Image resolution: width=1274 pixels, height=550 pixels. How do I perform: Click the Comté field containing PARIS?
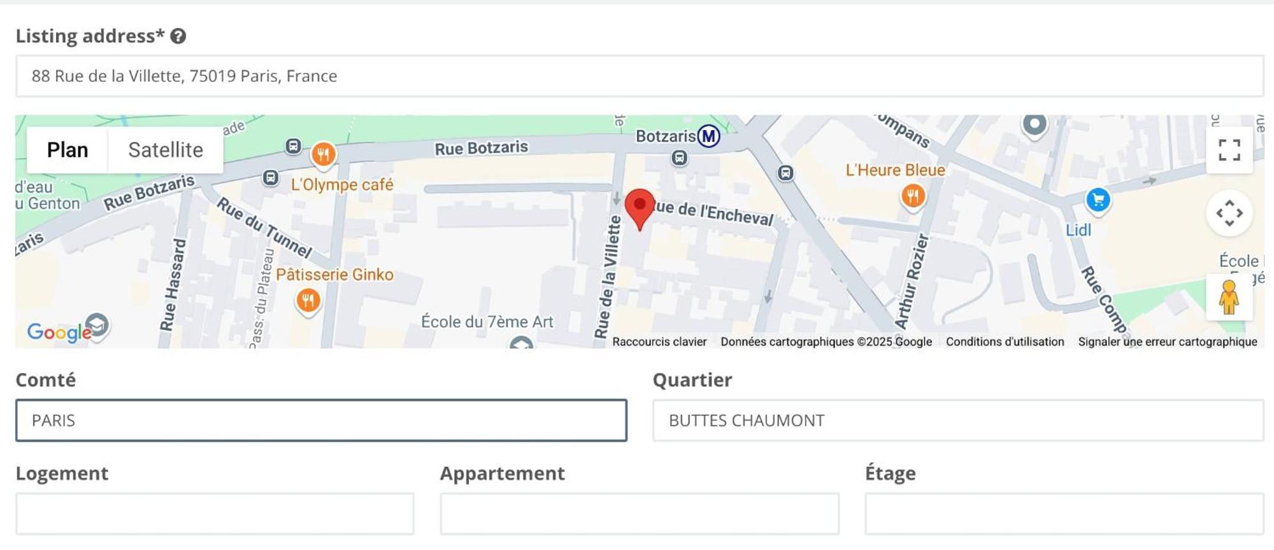point(321,421)
